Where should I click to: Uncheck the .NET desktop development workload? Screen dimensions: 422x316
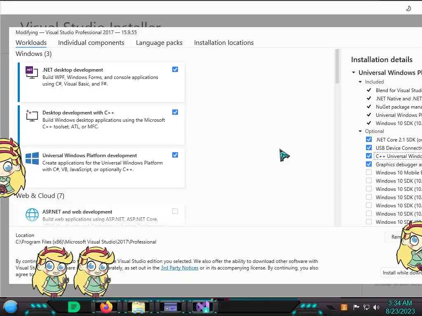[x=175, y=69]
